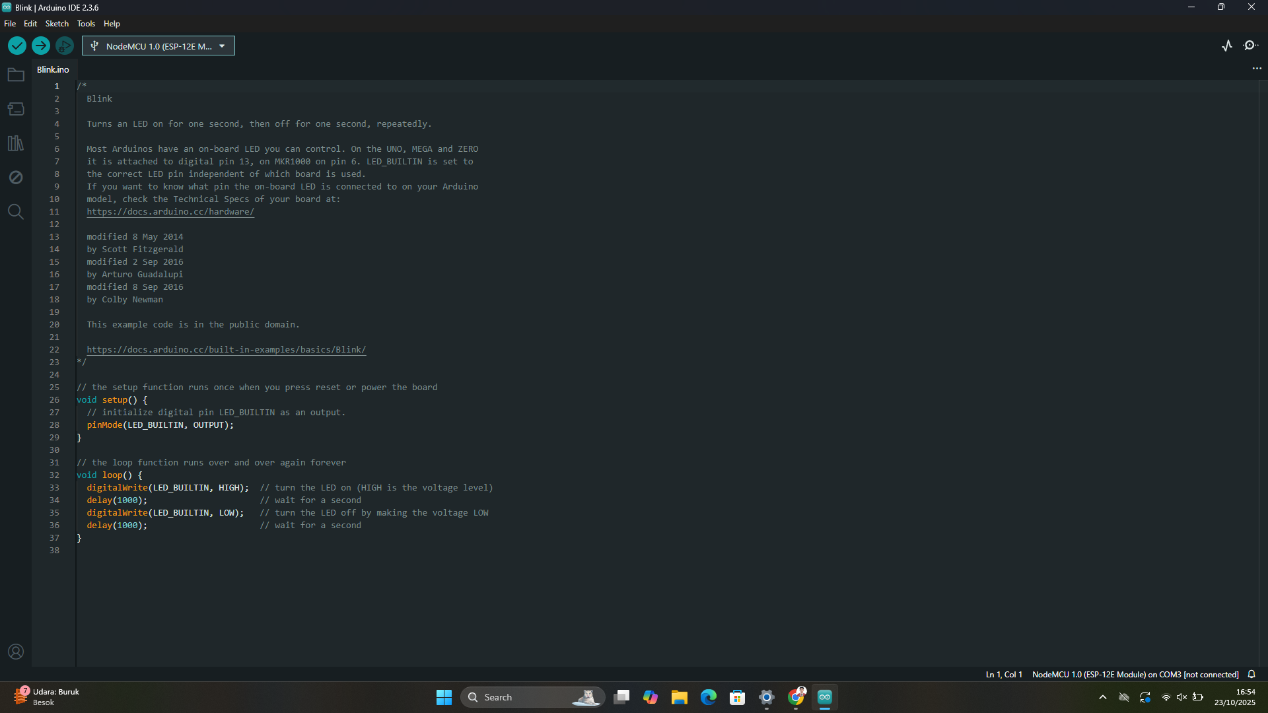Open the Boards Manager sidebar panel
The image size is (1268, 713).
(x=16, y=109)
